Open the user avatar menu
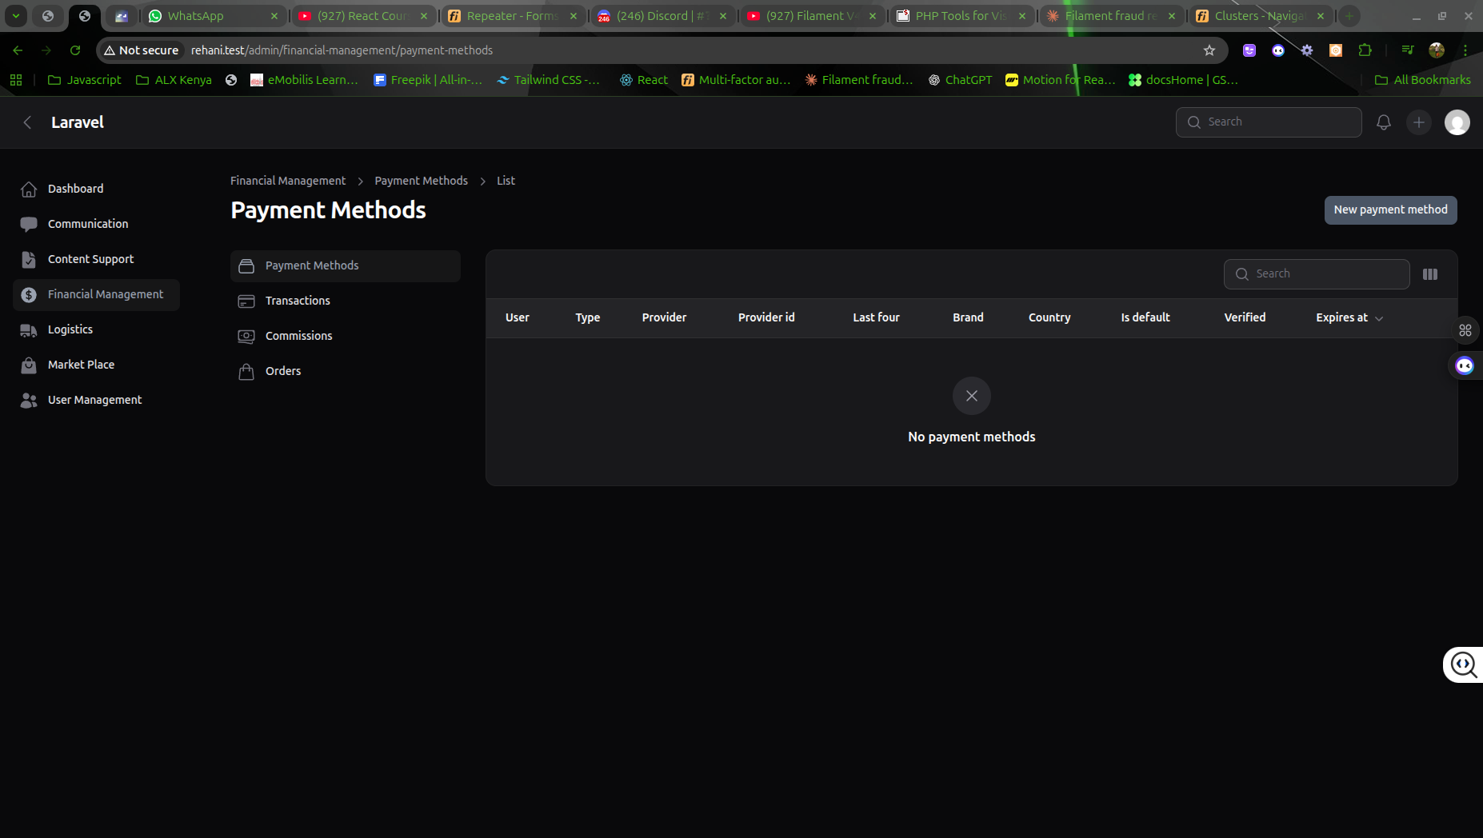This screenshot has width=1483, height=838. click(x=1457, y=122)
